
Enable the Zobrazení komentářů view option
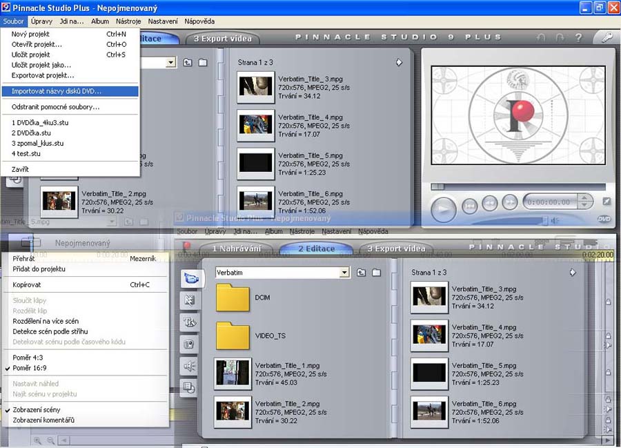click(43, 420)
